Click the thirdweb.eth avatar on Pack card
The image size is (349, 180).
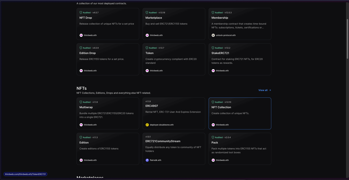coord(213,160)
